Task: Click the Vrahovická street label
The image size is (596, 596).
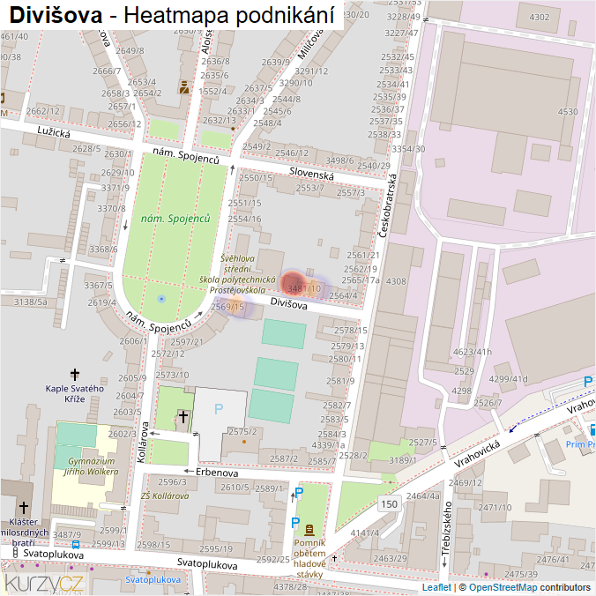Action: point(477,454)
